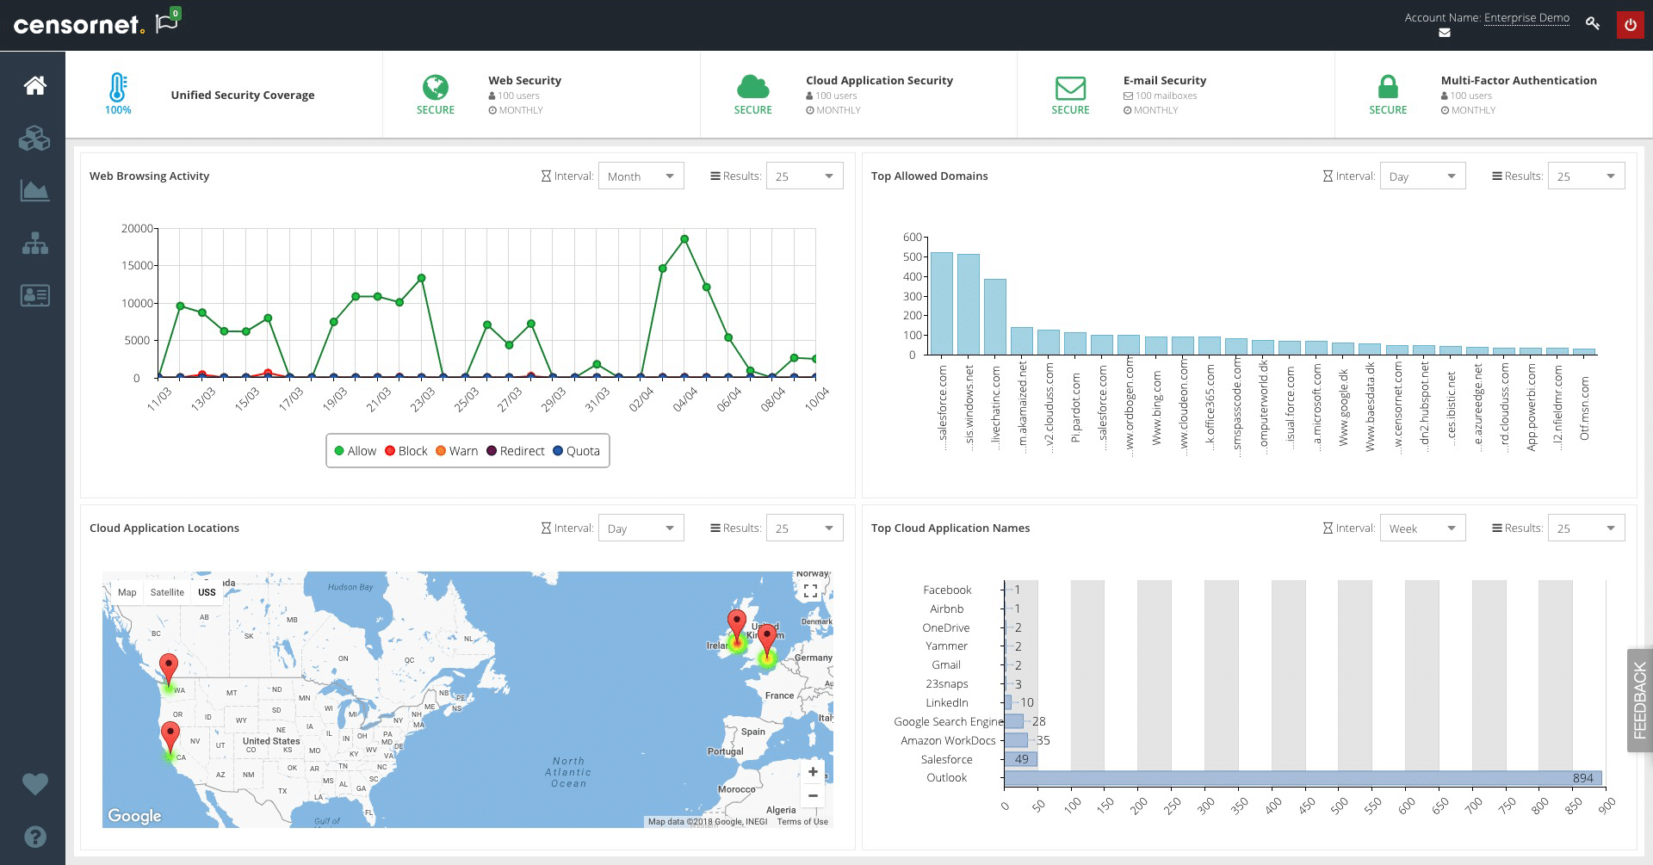Screen dimensions: 1653x865
Task: Open the FEEDBACK side button
Action: coord(1639,701)
